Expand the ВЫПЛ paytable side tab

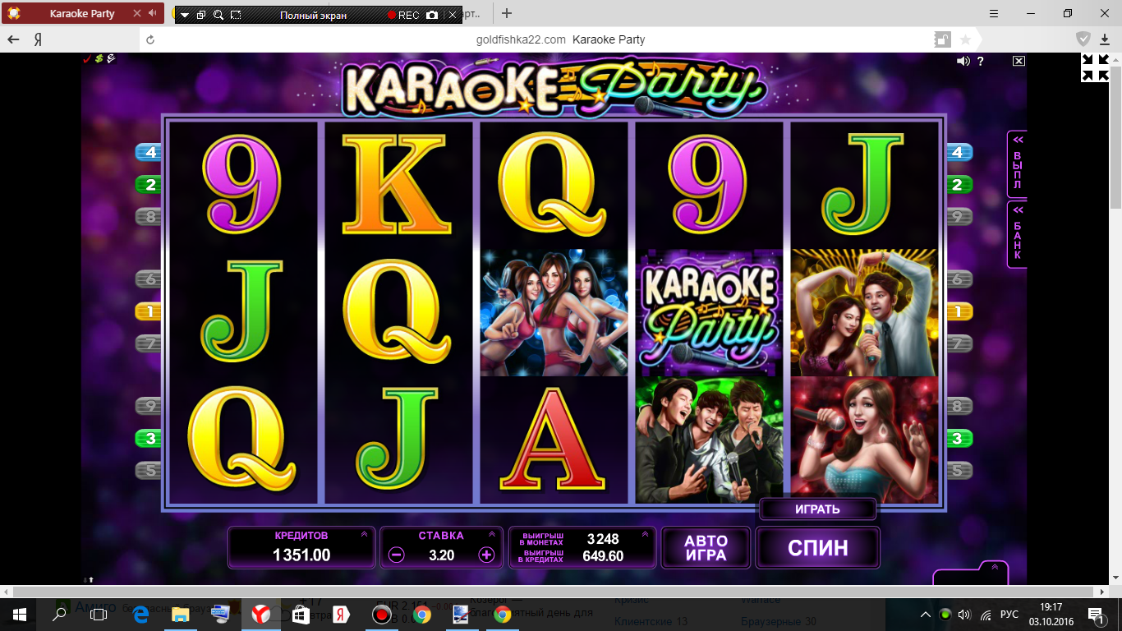[x=1017, y=164]
